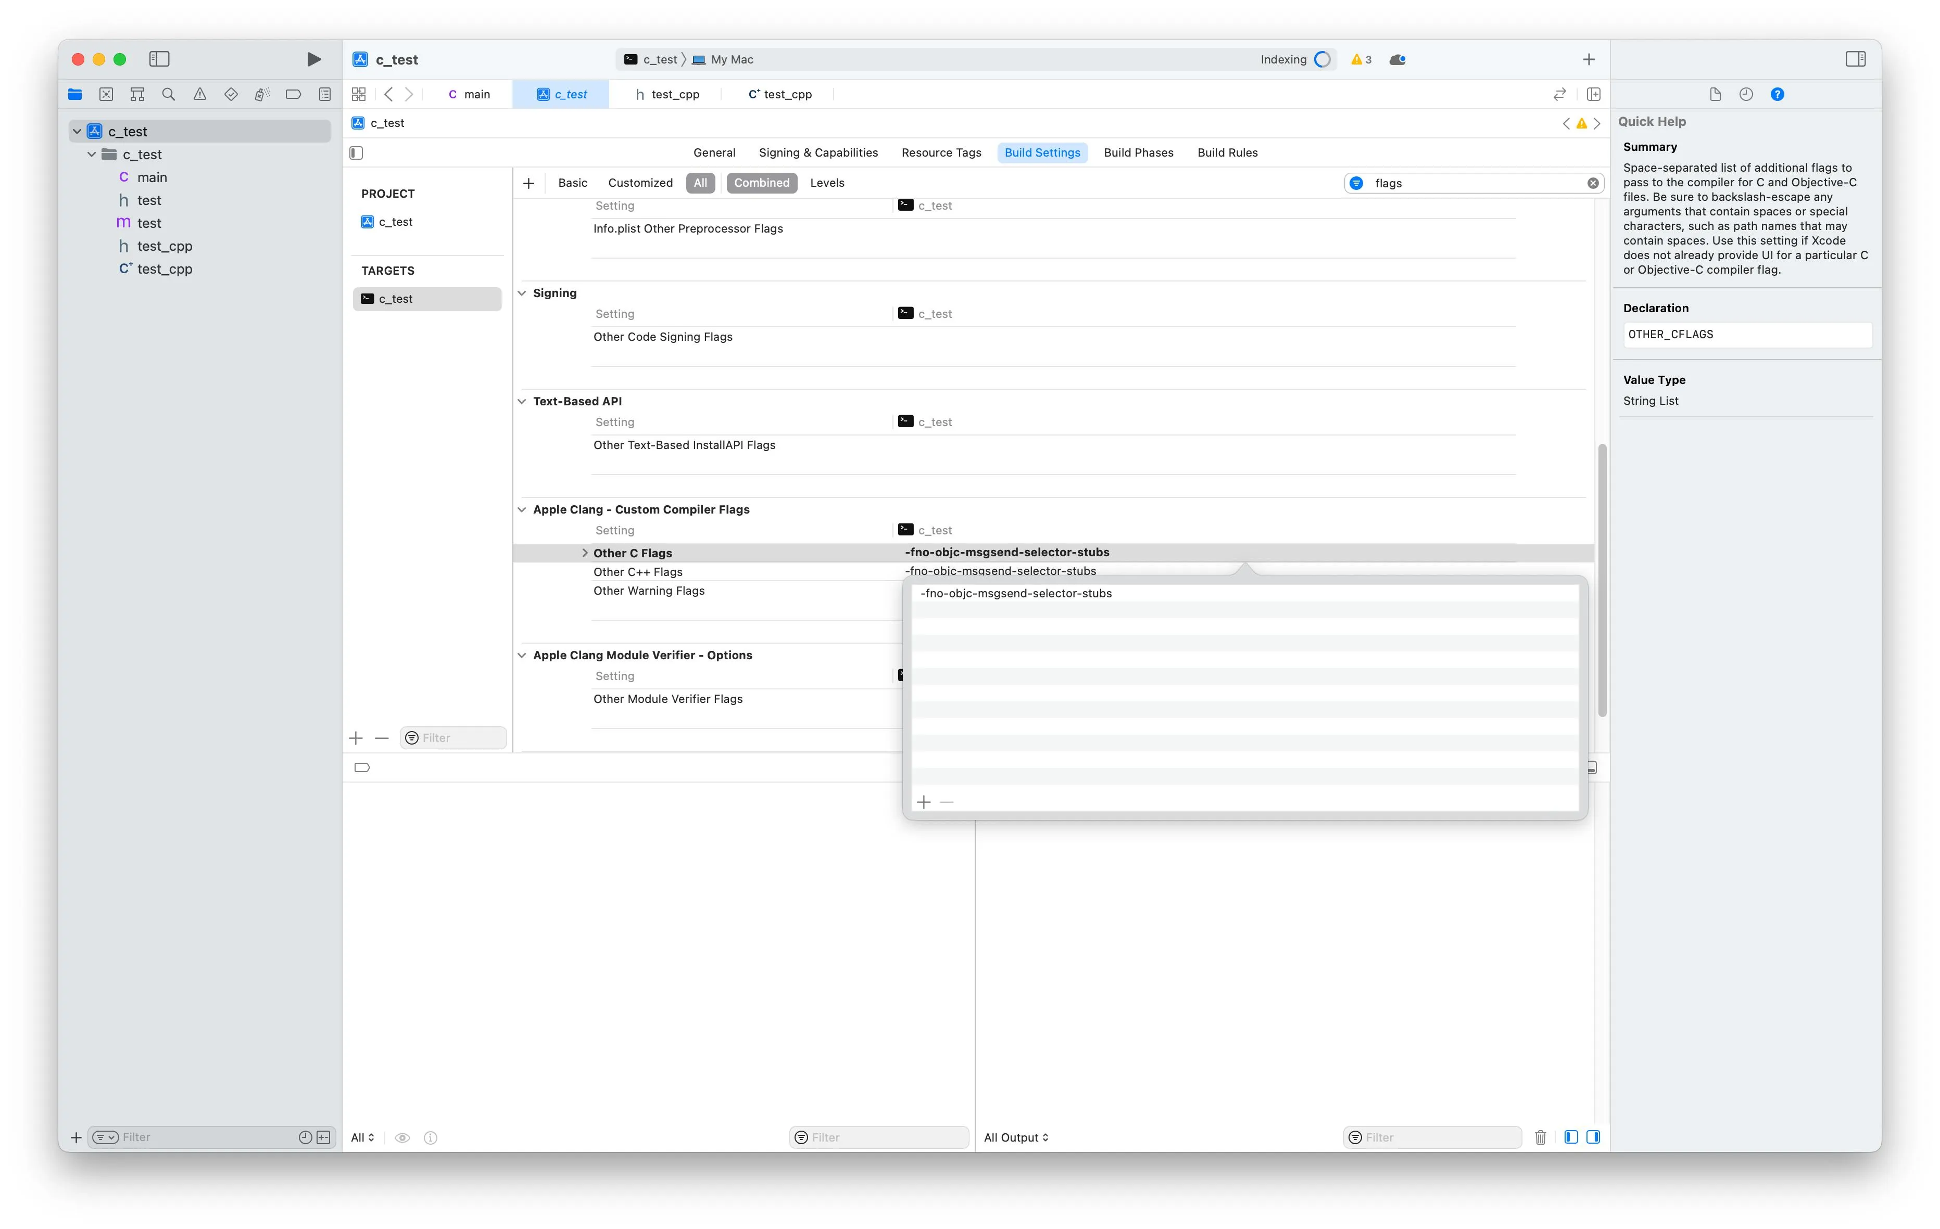Click the Run play button
1940x1229 pixels.
click(313, 60)
